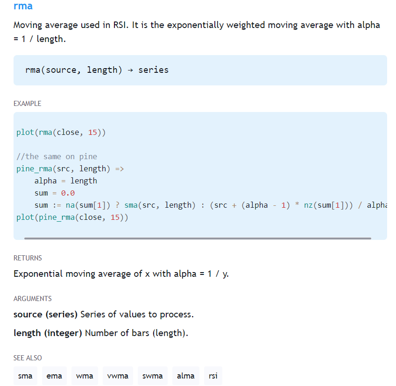Open the sma See Also link
This screenshot has width=396, height=386.
[x=25, y=376]
